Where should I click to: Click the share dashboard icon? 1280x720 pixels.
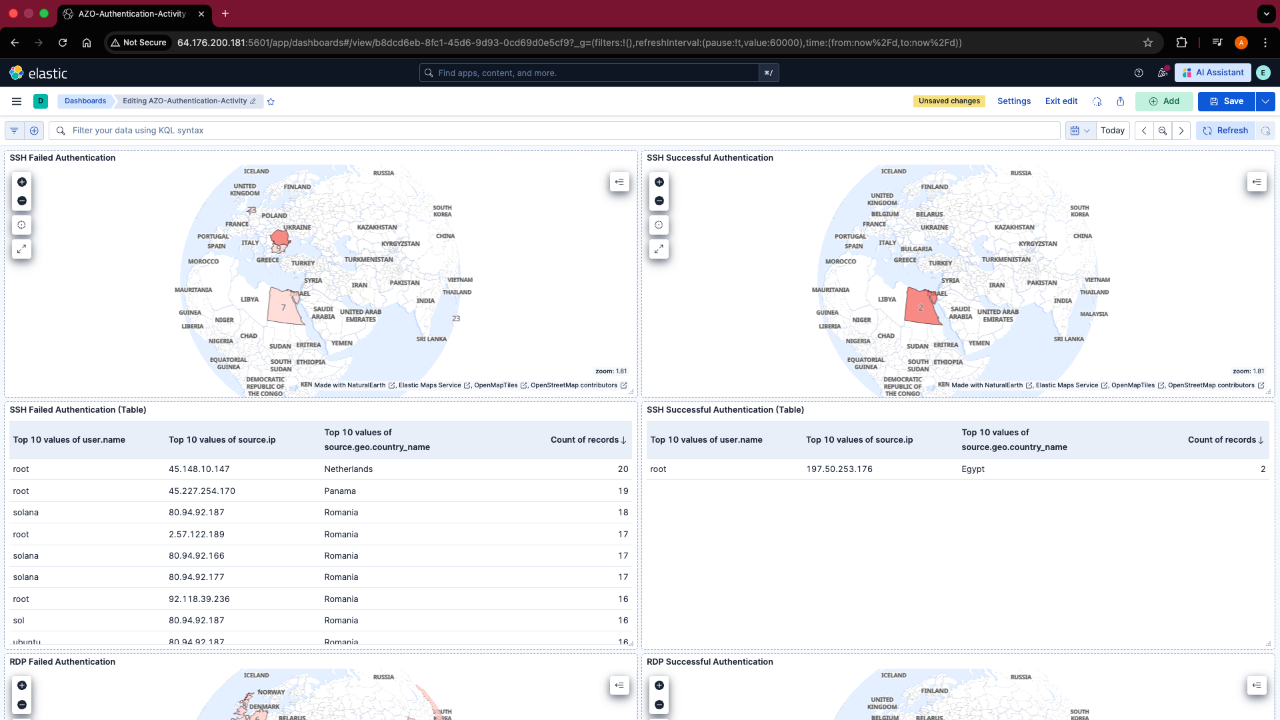[x=1121, y=101]
